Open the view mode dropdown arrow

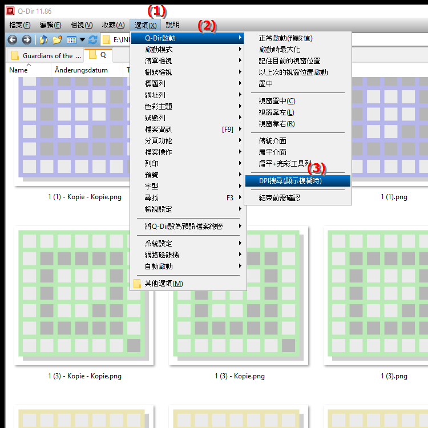click(x=82, y=40)
